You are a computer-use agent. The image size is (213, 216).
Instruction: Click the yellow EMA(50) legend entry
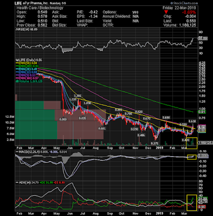[27, 63]
